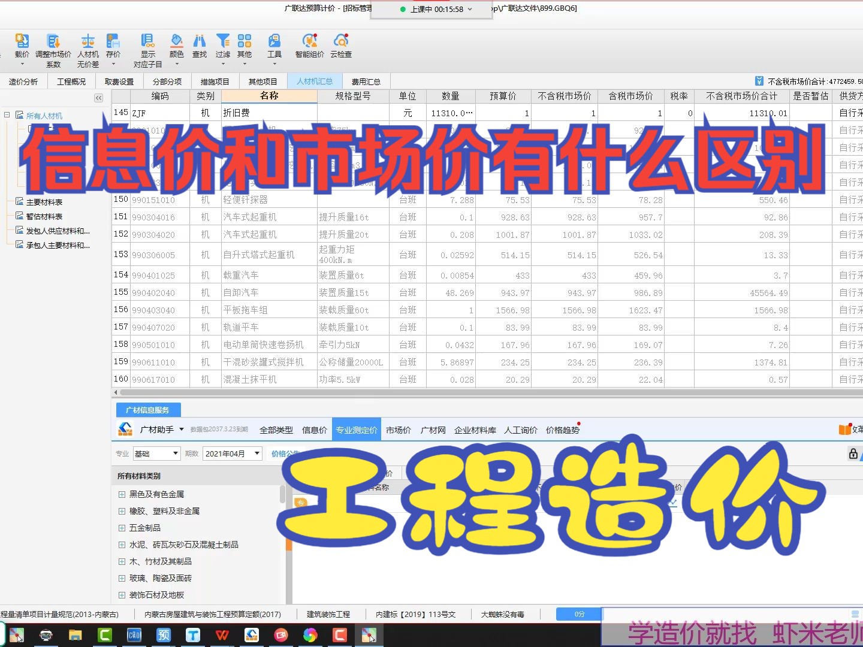Open 企业材料库 tab

coord(475,430)
